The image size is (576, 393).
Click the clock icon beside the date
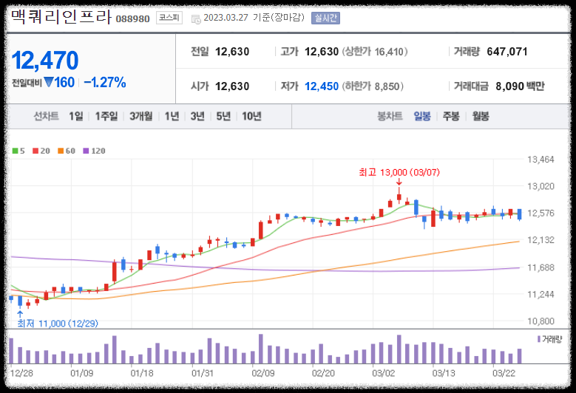click(x=196, y=19)
